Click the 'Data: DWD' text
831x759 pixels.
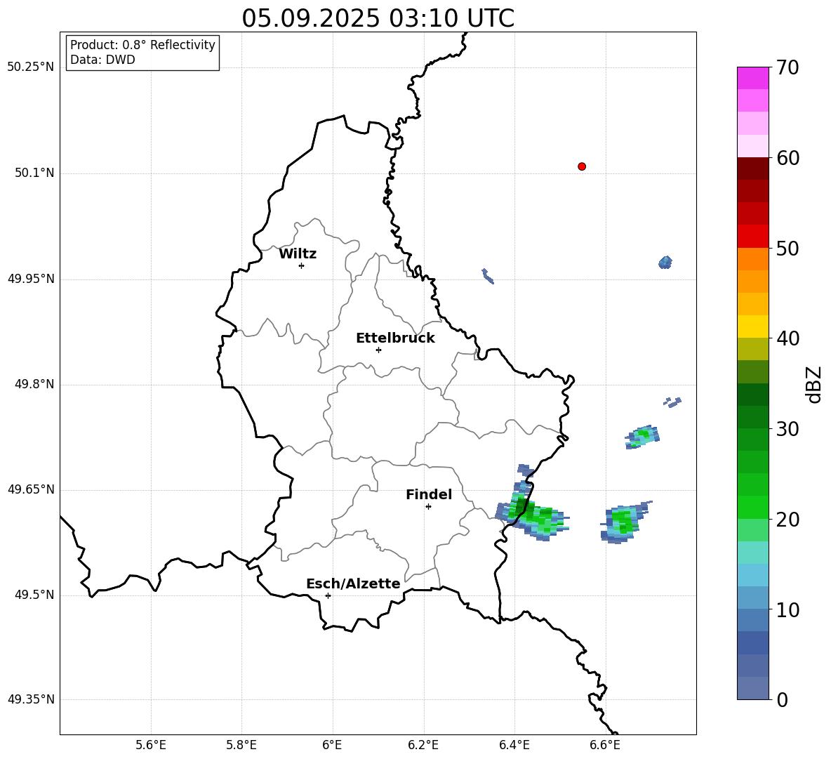[x=102, y=60]
